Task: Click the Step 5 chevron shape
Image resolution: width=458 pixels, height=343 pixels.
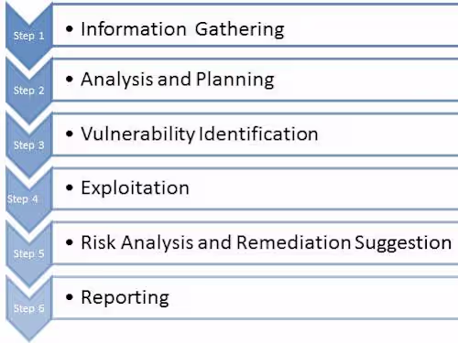Action: (x=29, y=254)
